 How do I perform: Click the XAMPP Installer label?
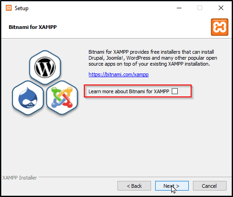click(x=20, y=178)
